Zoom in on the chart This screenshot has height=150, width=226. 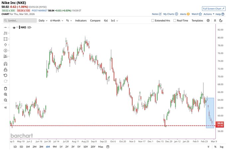click(x=5, y=95)
